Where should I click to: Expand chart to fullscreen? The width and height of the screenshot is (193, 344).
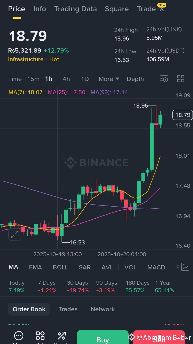15,234
